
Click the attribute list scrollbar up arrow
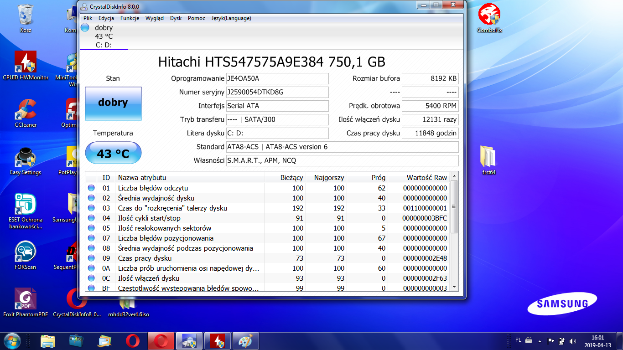(454, 176)
